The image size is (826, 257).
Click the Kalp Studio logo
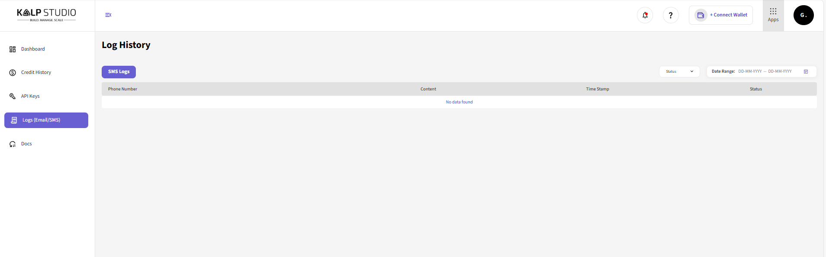pos(46,15)
